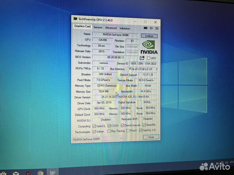The image size is (234, 175).
Task: Open Chrome from the taskbar
Action: coord(40,173)
